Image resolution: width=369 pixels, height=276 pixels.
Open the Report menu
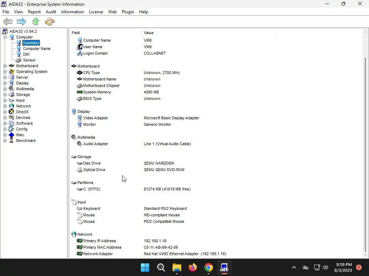point(34,12)
